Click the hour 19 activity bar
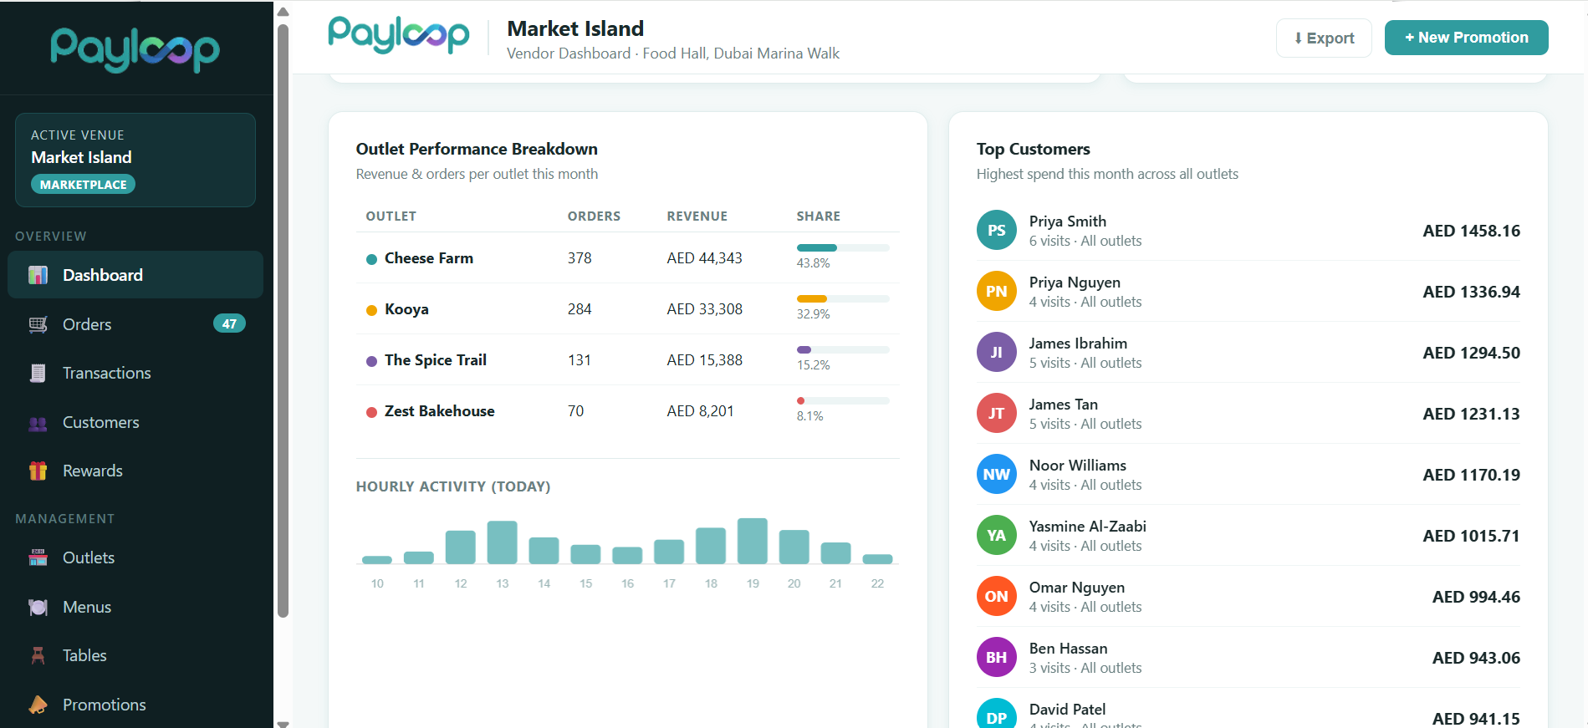This screenshot has width=1588, height=728. [753, 541]
